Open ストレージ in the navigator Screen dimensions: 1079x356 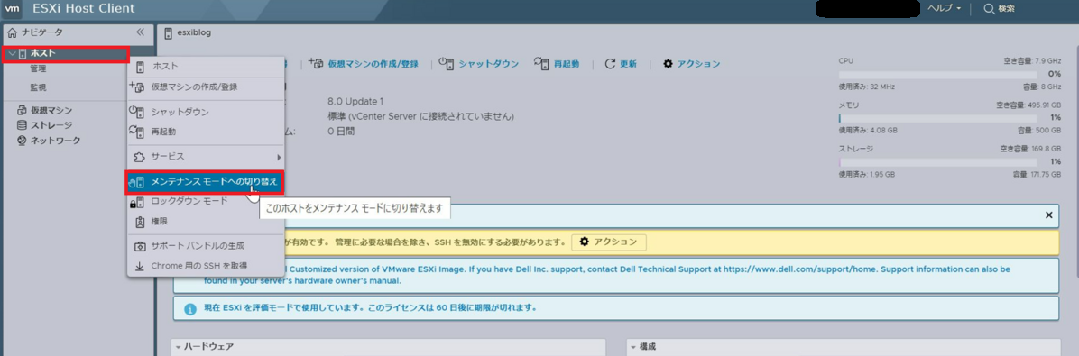[51, 125]
